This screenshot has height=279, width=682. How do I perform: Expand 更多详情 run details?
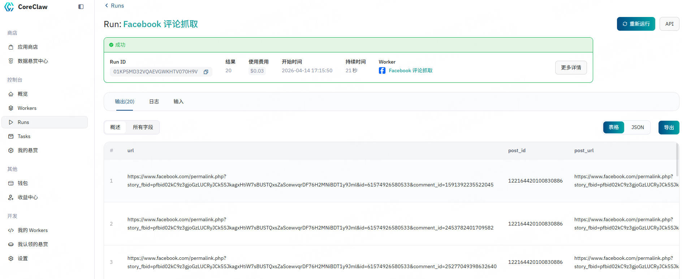click(x=571, y=68)
